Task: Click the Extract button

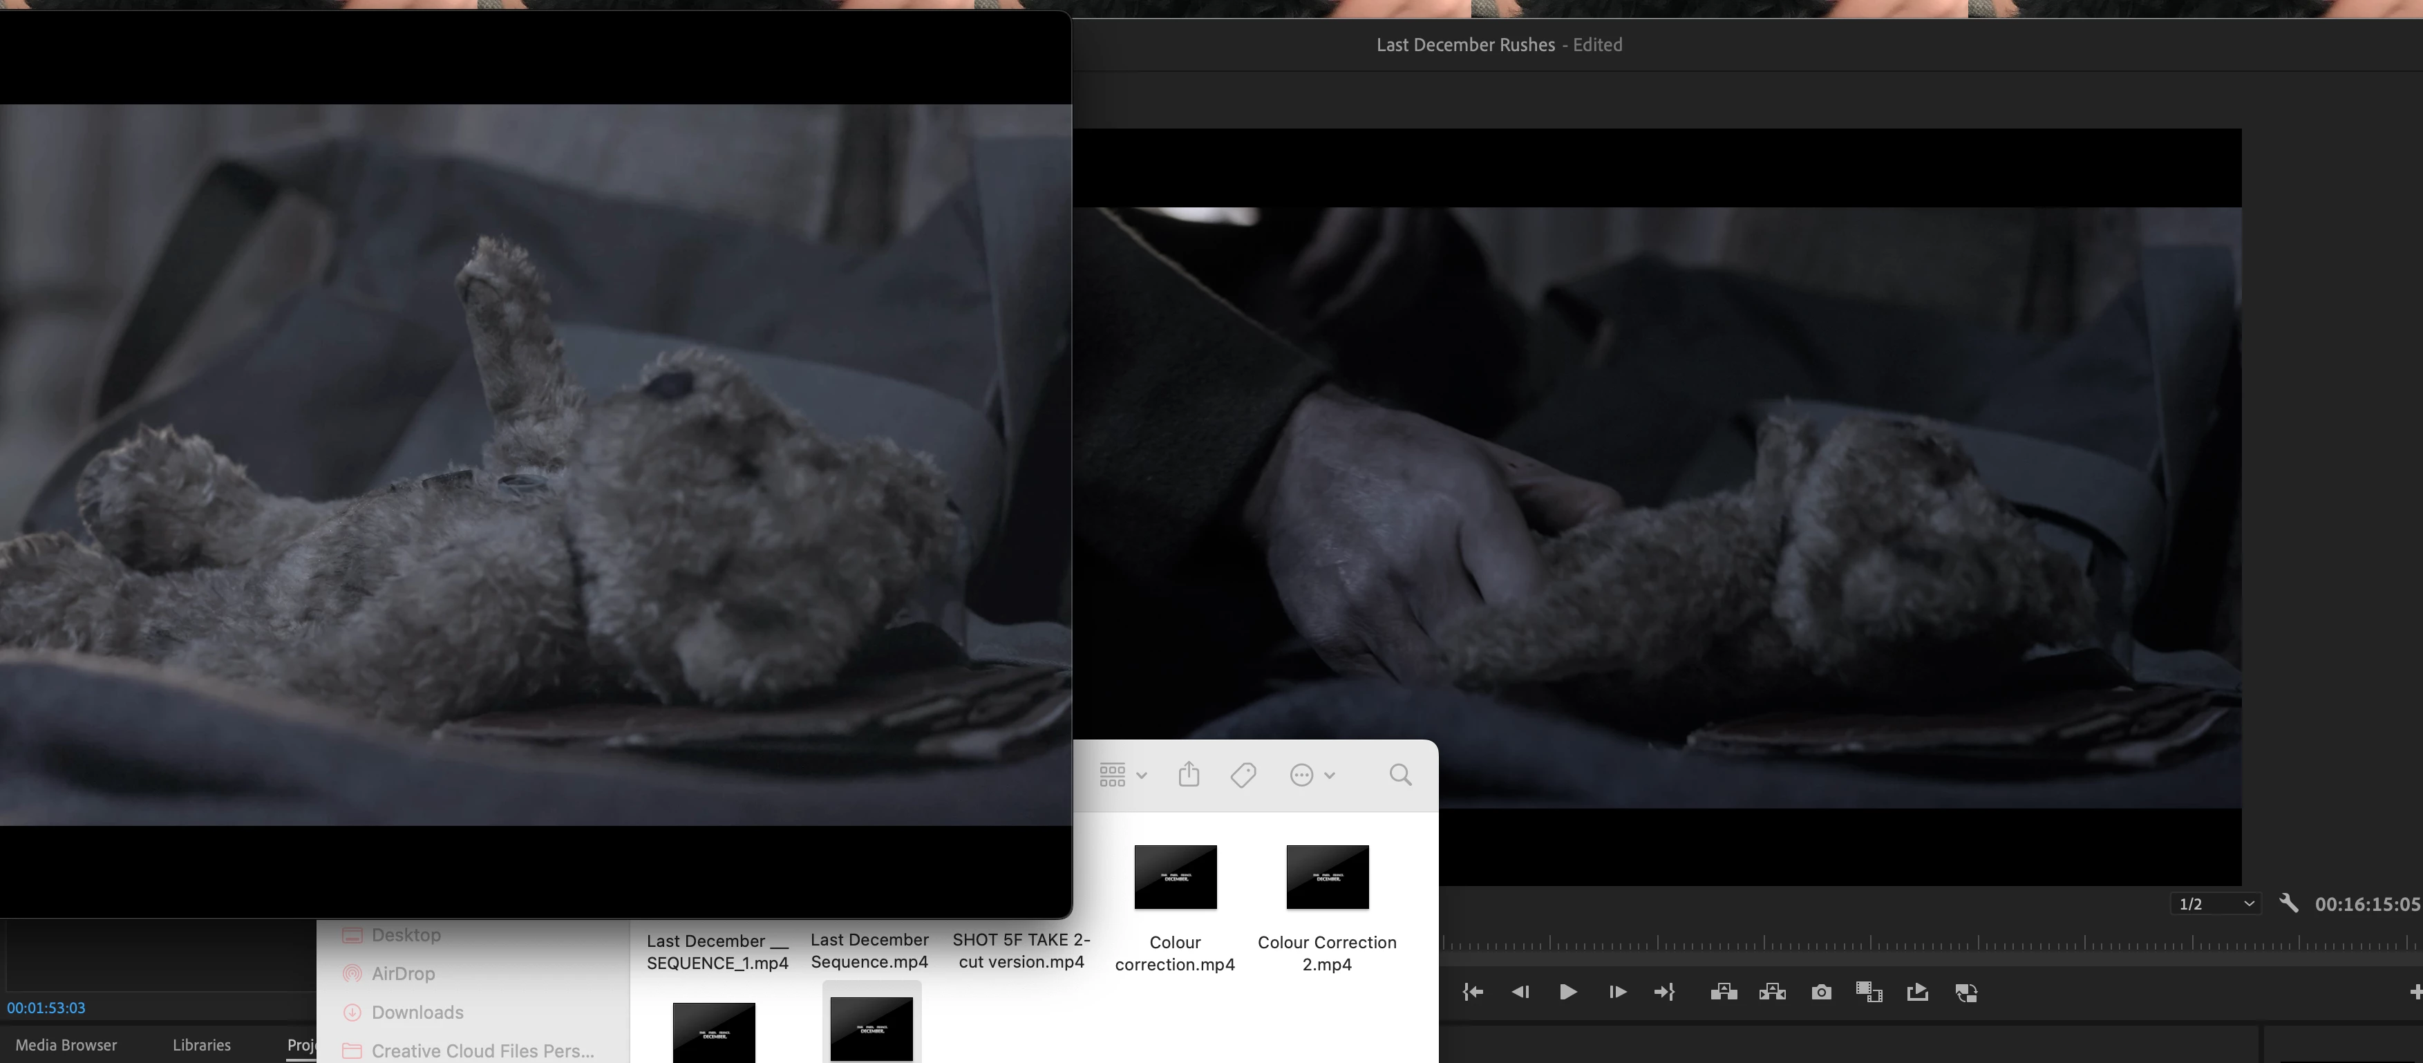Action: pyautogui.click(x=1772, y=993)
